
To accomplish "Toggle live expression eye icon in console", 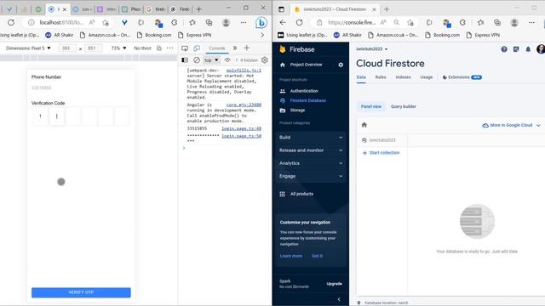I will click(227, 60).
